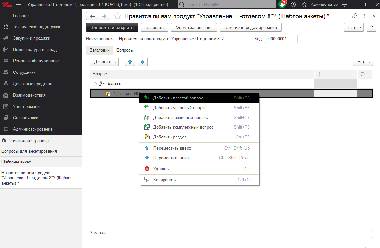Open Техническая поддержка sidebar section

click(x=36, y=27)
